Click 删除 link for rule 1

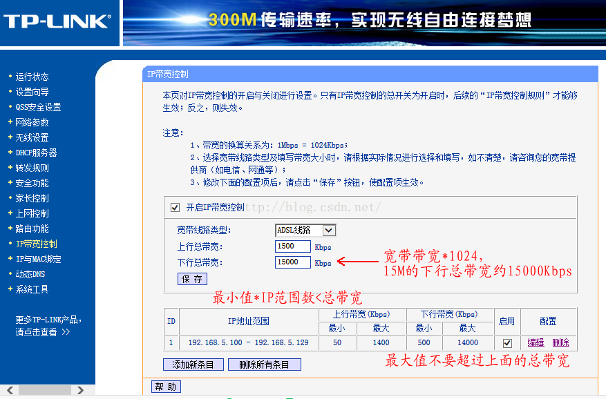tap(560, 342)
